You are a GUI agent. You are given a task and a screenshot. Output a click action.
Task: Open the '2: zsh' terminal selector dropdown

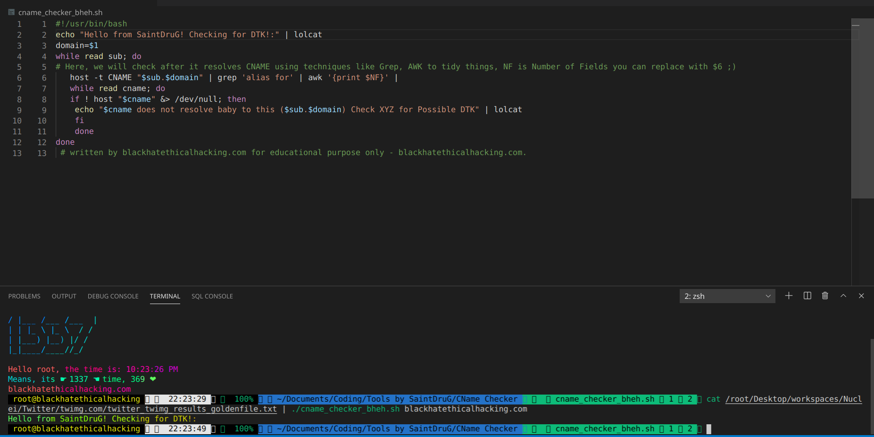coord(727,296)
